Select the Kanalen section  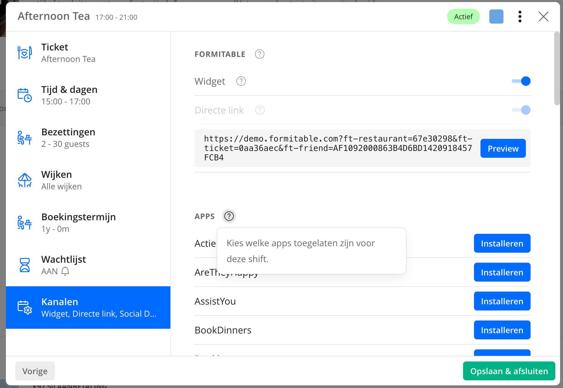[88, 308]
